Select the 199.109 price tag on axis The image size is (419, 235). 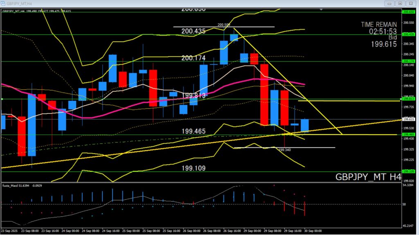[409, 172]
